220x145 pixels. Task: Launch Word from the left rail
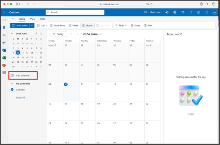pos(4,50)
